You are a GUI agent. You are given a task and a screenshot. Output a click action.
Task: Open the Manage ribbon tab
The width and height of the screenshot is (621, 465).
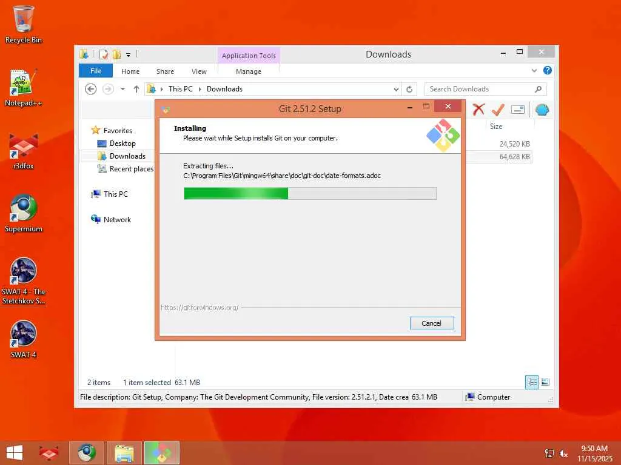pos(249,71)
